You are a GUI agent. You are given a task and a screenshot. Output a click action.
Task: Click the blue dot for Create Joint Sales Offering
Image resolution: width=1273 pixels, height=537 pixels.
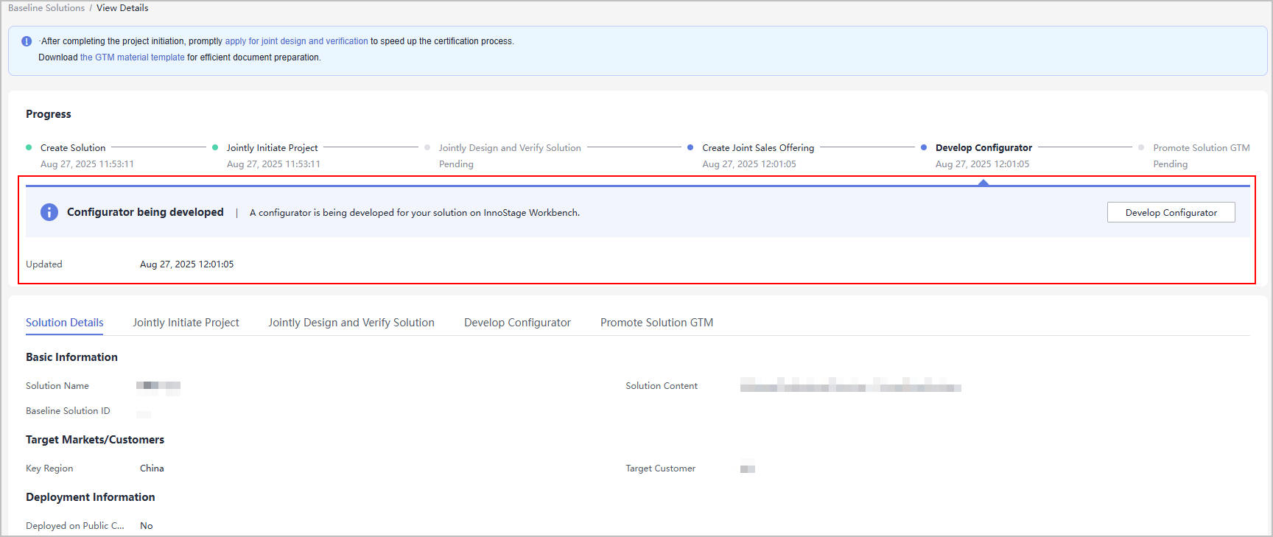pos(690,147)
